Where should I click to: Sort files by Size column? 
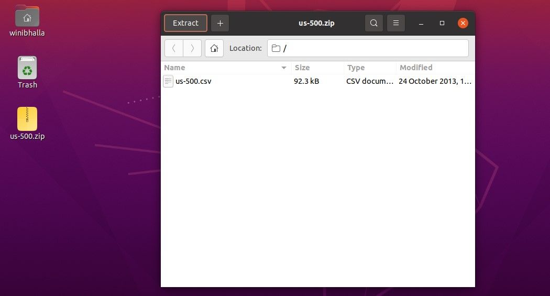(317, 68)
